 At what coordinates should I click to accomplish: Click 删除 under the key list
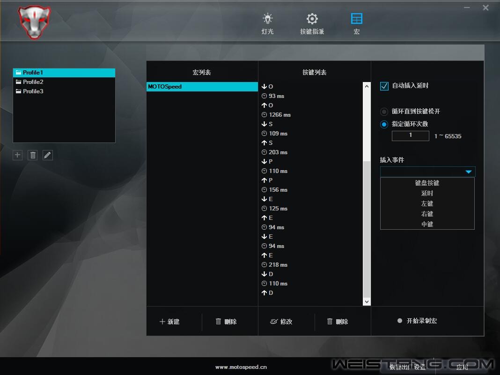pyautogui.click(x=338, y=322)
